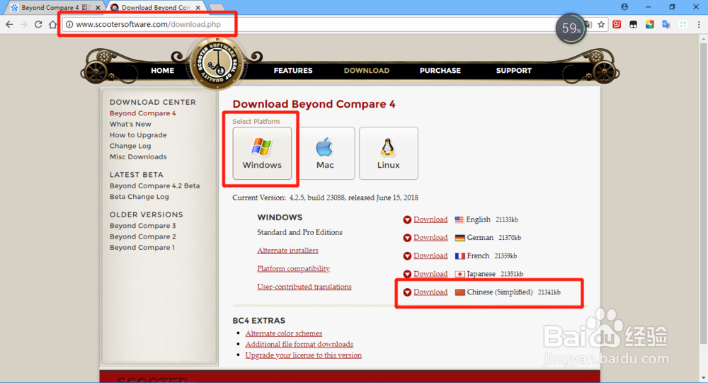This screenshot has width=708, height=383.
Task: Click the browser forward arrow
Action: 24,24
